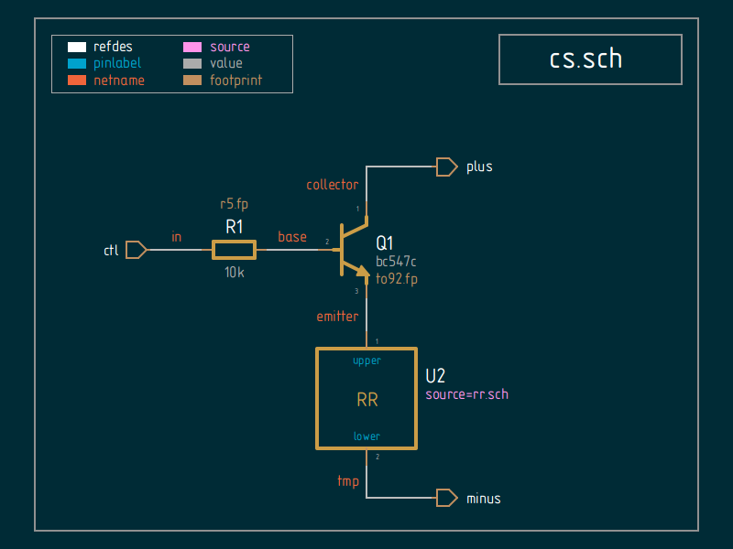
Task: Select the base net label
Action: (292, 236)
